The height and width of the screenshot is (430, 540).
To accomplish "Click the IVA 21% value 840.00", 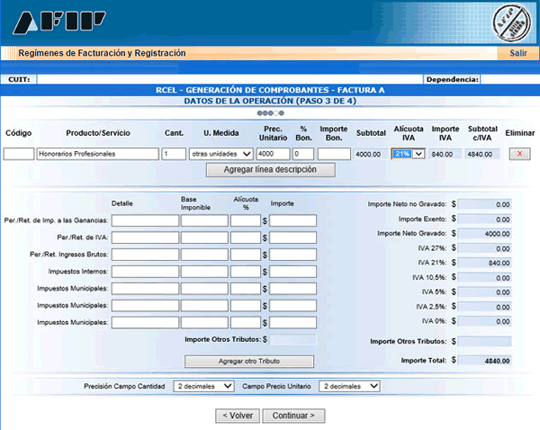I will [x=484, y=263].
